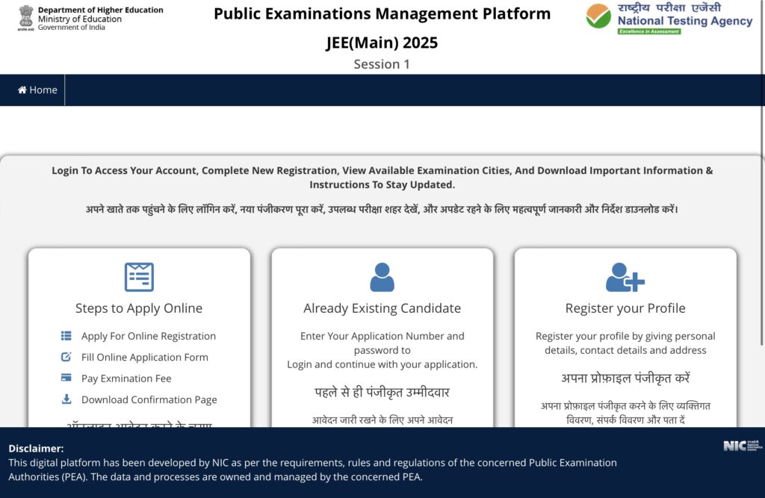Click the card icon beside Pay Exmination Fee

point(66,378)
